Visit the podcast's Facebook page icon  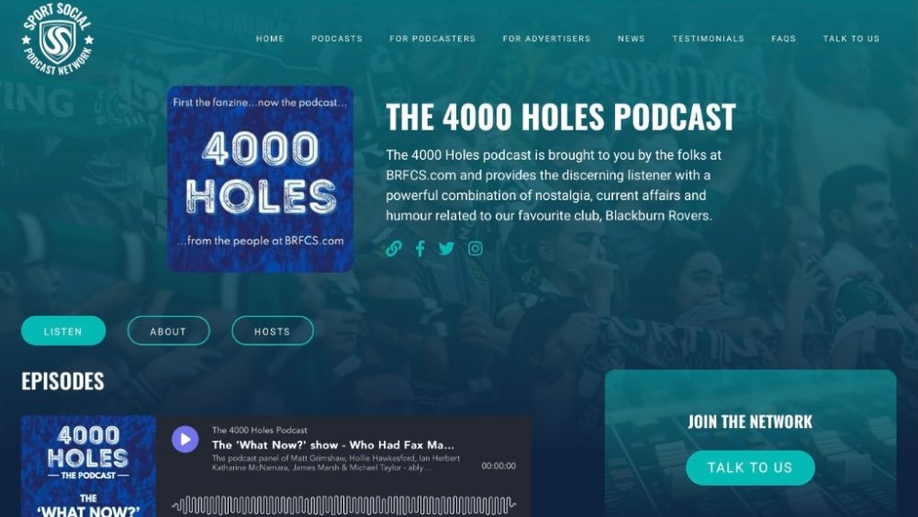(x=420, y=249)
